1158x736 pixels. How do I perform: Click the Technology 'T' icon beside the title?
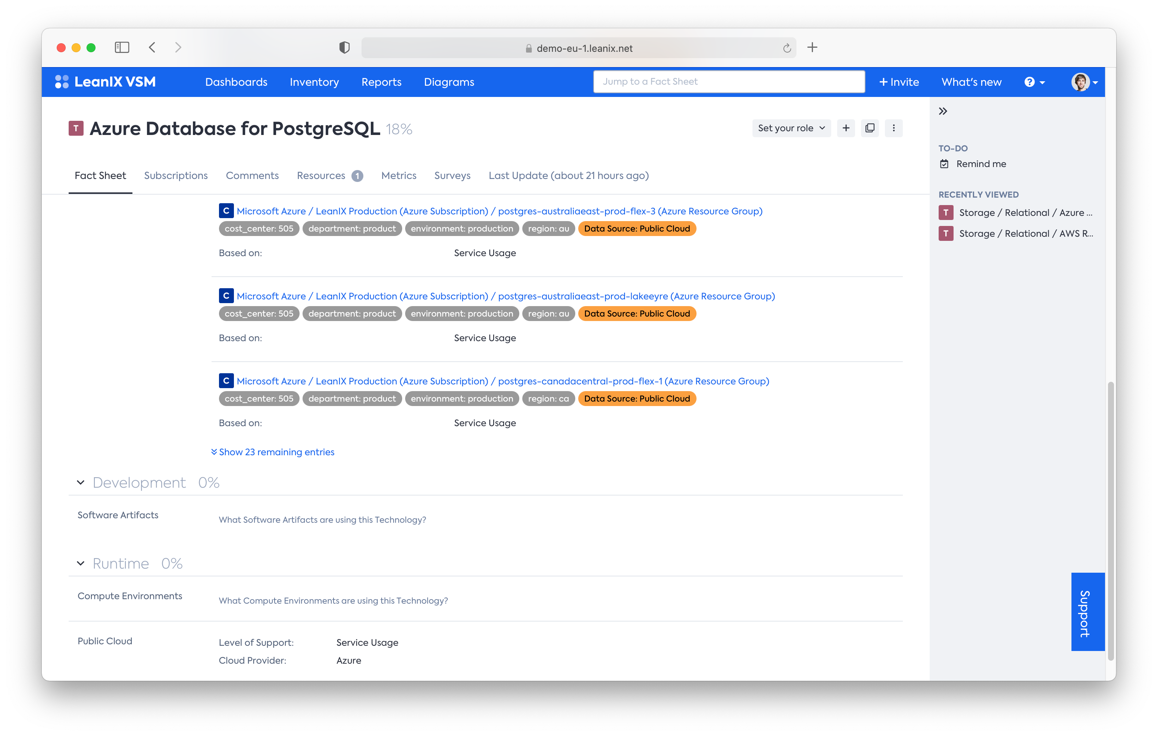(76, 128)
